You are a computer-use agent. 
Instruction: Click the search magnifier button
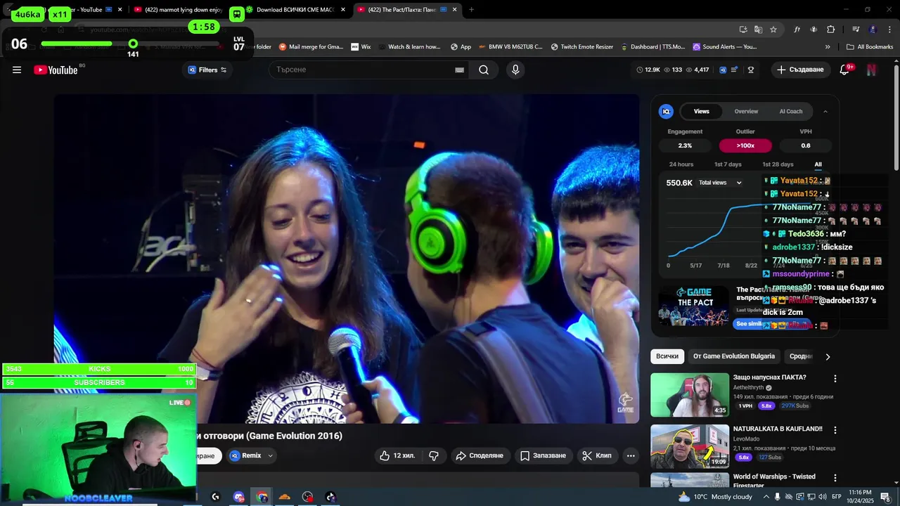484,70
